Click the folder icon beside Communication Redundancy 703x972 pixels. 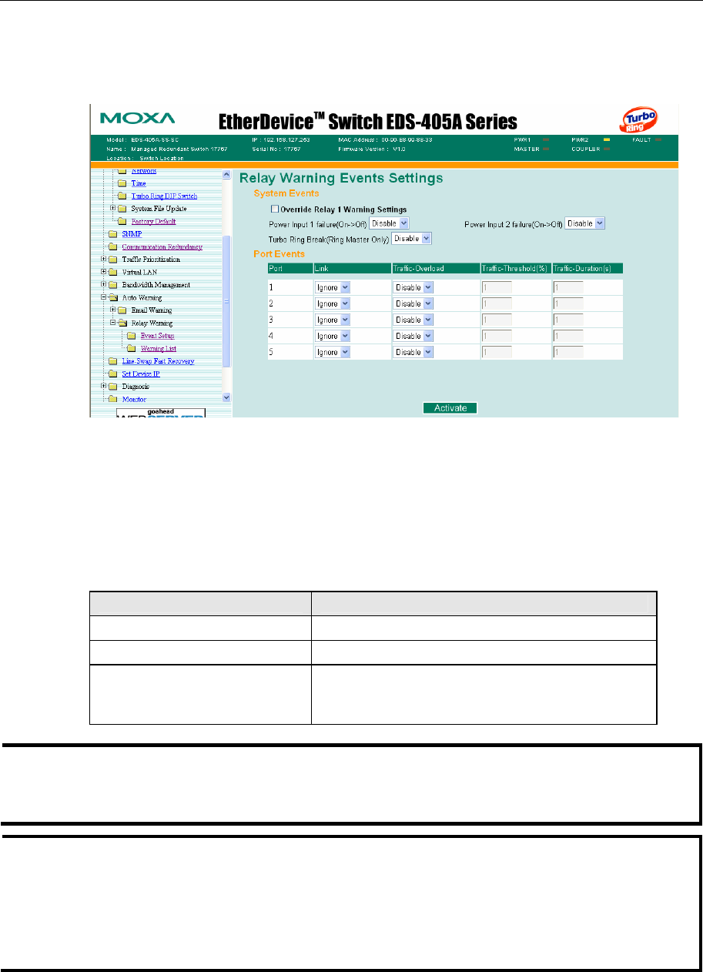click(114, 246)
